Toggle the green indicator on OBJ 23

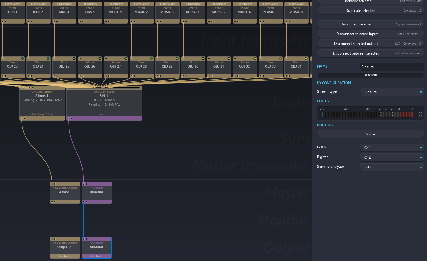click(22, 58)
